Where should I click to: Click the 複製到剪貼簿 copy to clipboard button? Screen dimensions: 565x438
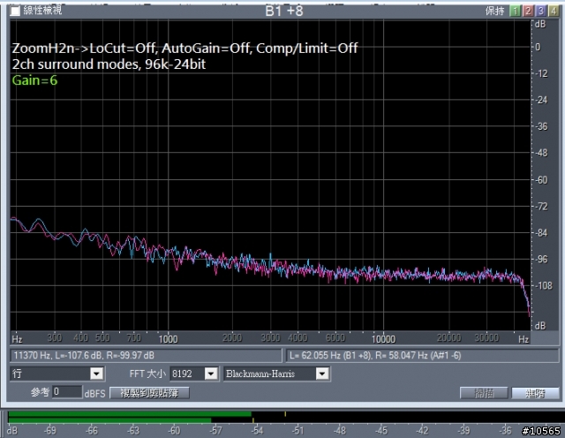[149, 393]
